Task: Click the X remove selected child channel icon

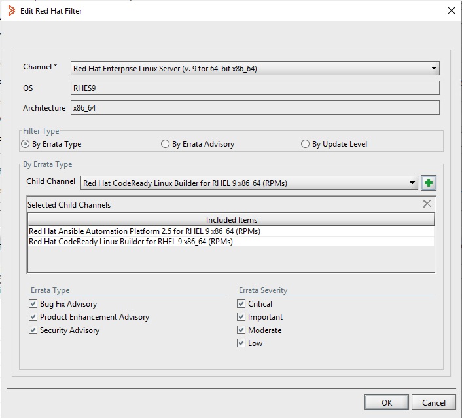Action: click(x=427, y=204)
